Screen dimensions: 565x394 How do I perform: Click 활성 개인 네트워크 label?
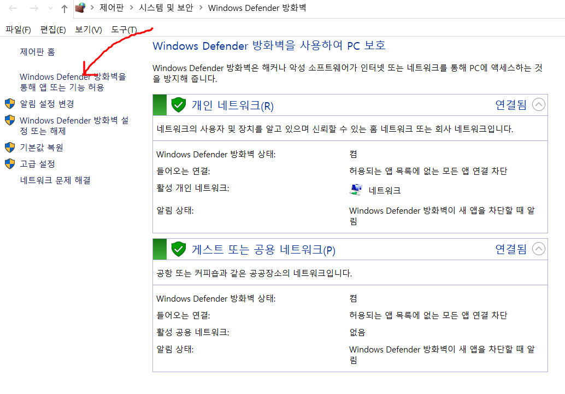[193, 188]
